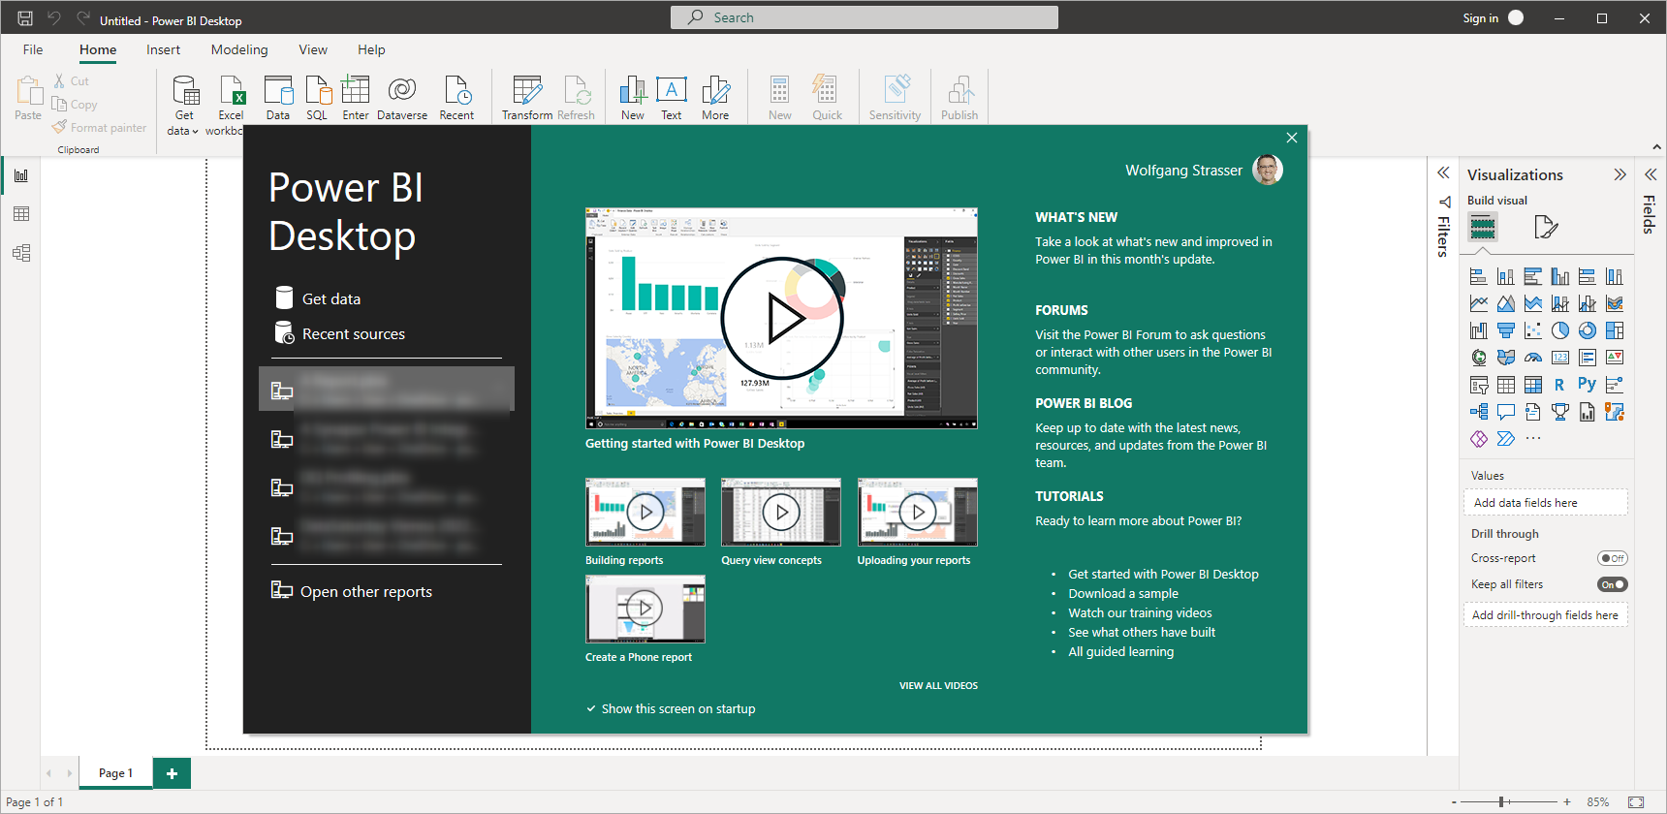Select the KPI visual
The width and height of the screenshot is (1667, 814).
point(1614,359)
